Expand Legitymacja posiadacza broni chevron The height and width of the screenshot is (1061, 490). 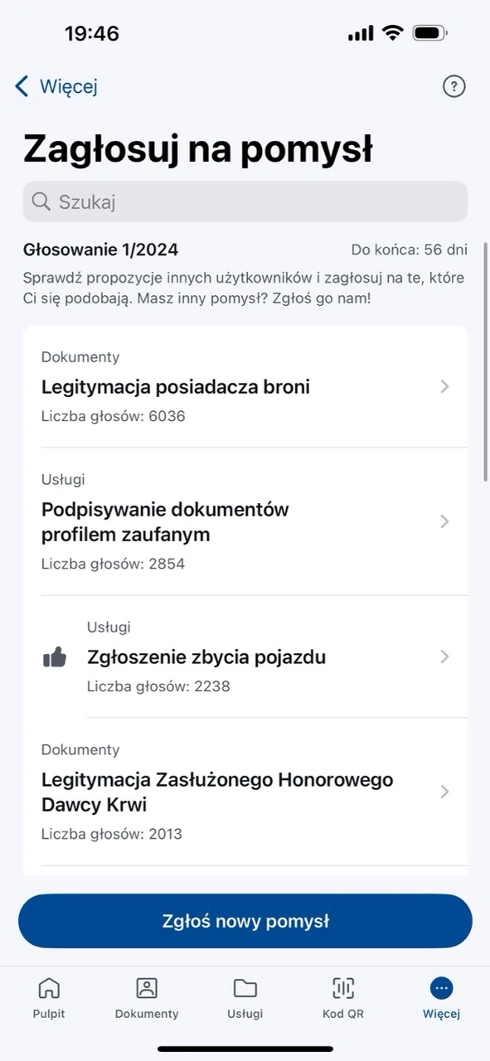coord(444,386)
